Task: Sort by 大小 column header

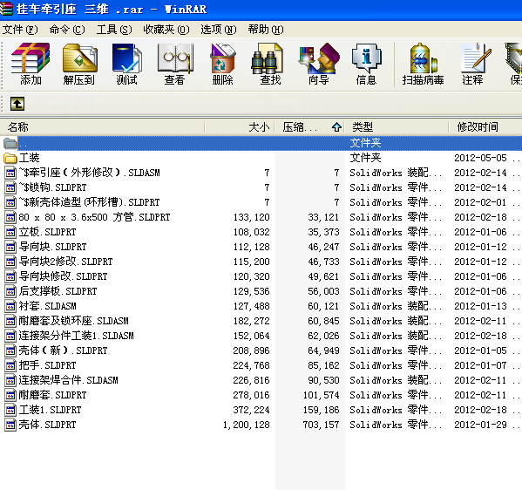Action: [240, 127]
